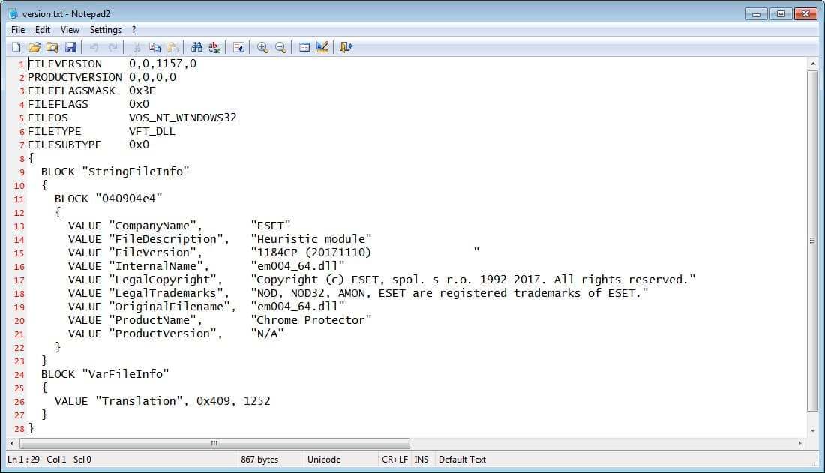
Task: Open the File menu
Action: 18,30
